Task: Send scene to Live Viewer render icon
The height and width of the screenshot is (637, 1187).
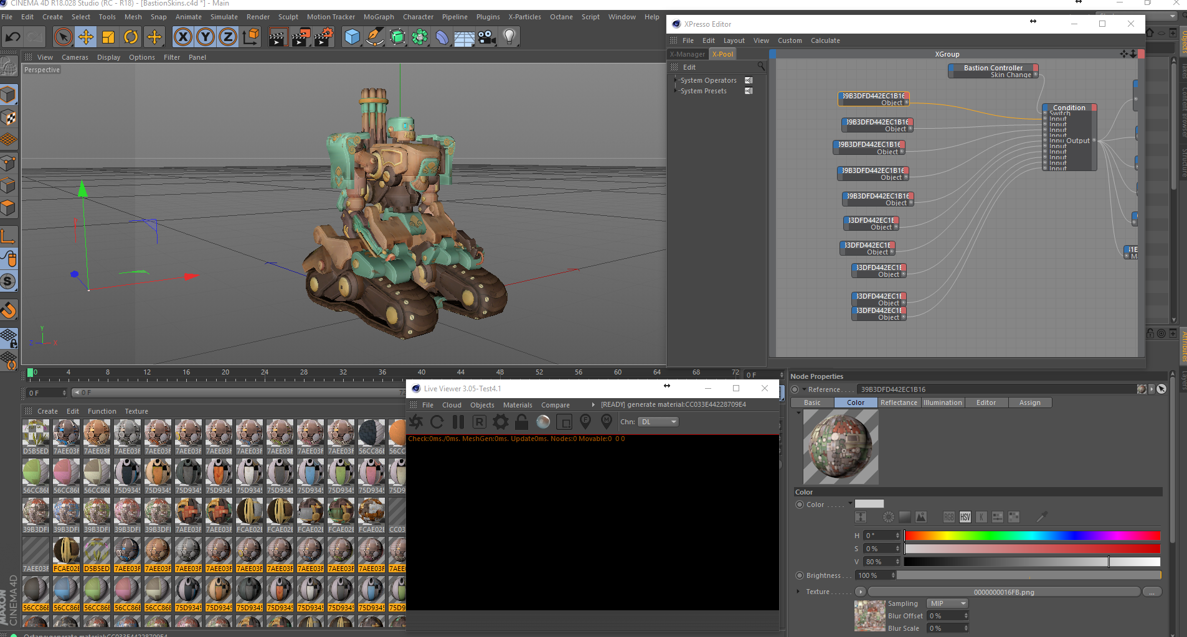Action: point(416,422)
